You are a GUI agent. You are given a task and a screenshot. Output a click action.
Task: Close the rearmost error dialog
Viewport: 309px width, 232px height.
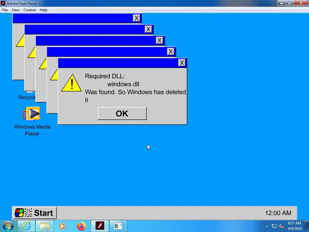tap(136, 18)
